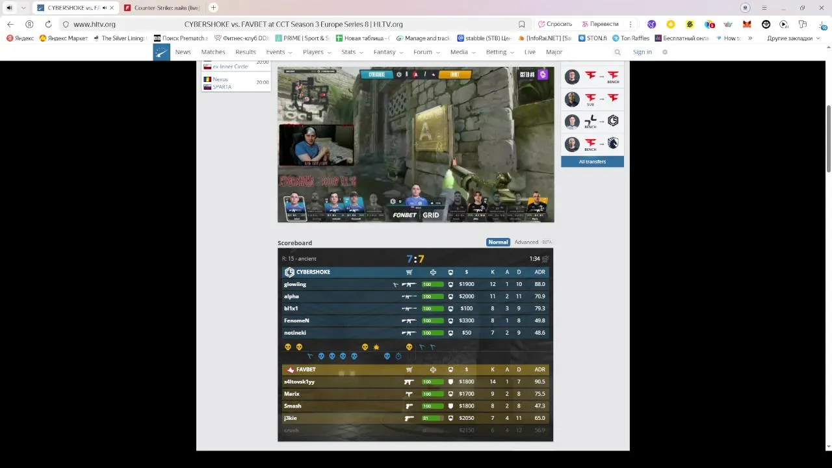Open the address bar three-dot menu

coord(630,24)
